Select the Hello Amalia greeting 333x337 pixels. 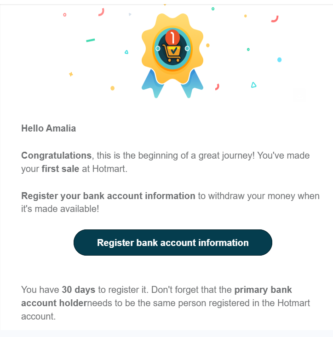48,128
